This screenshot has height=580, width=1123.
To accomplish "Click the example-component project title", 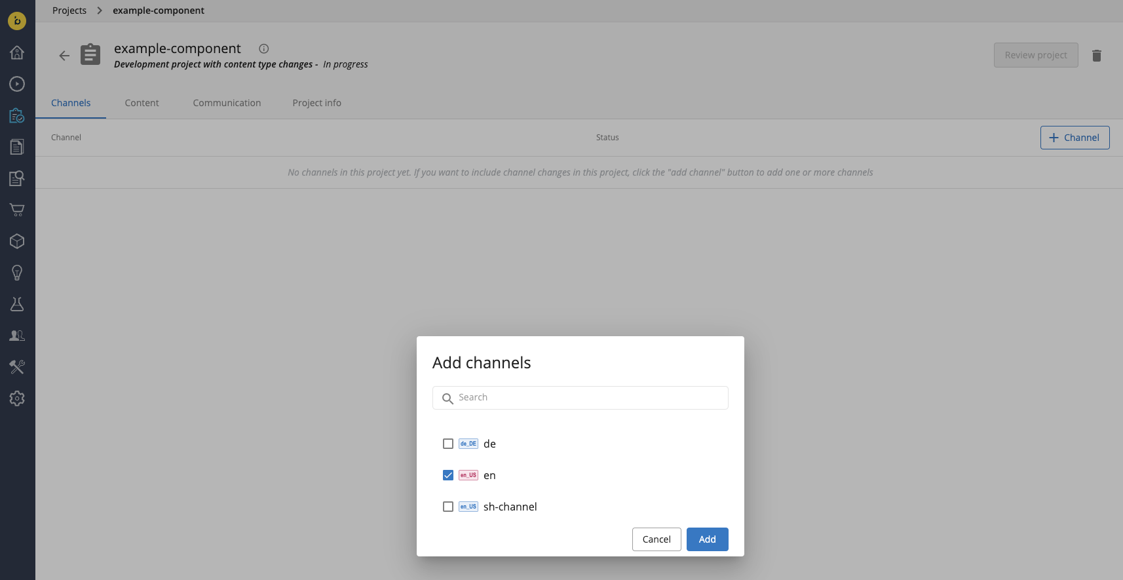I will click(178, 48).
